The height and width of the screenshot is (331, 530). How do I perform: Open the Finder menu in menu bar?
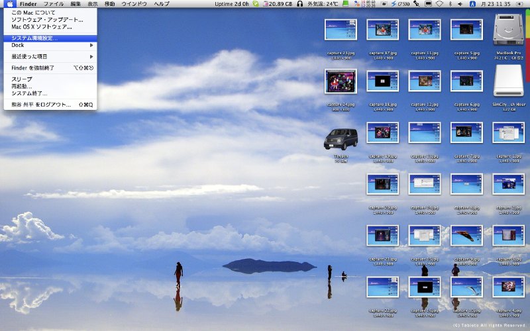pos(28,4)
